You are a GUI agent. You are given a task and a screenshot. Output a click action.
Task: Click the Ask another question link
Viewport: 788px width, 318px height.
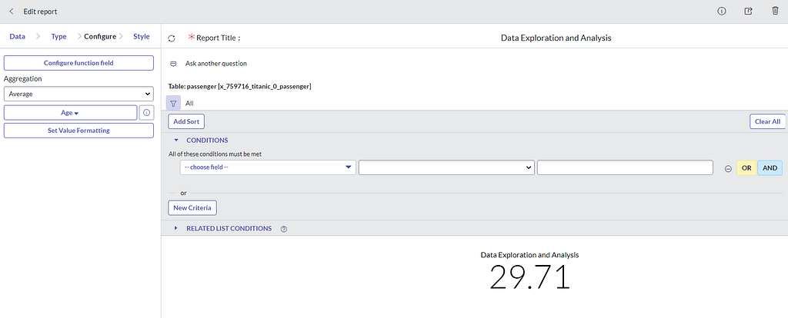click(216, 64)
